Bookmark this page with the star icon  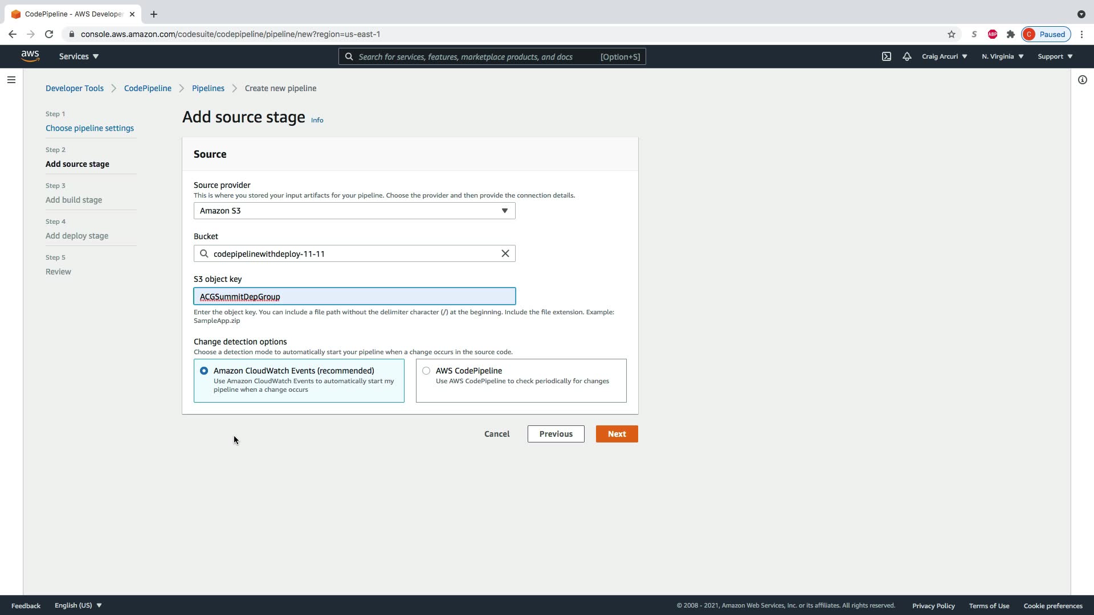click(x=951, y=34)
